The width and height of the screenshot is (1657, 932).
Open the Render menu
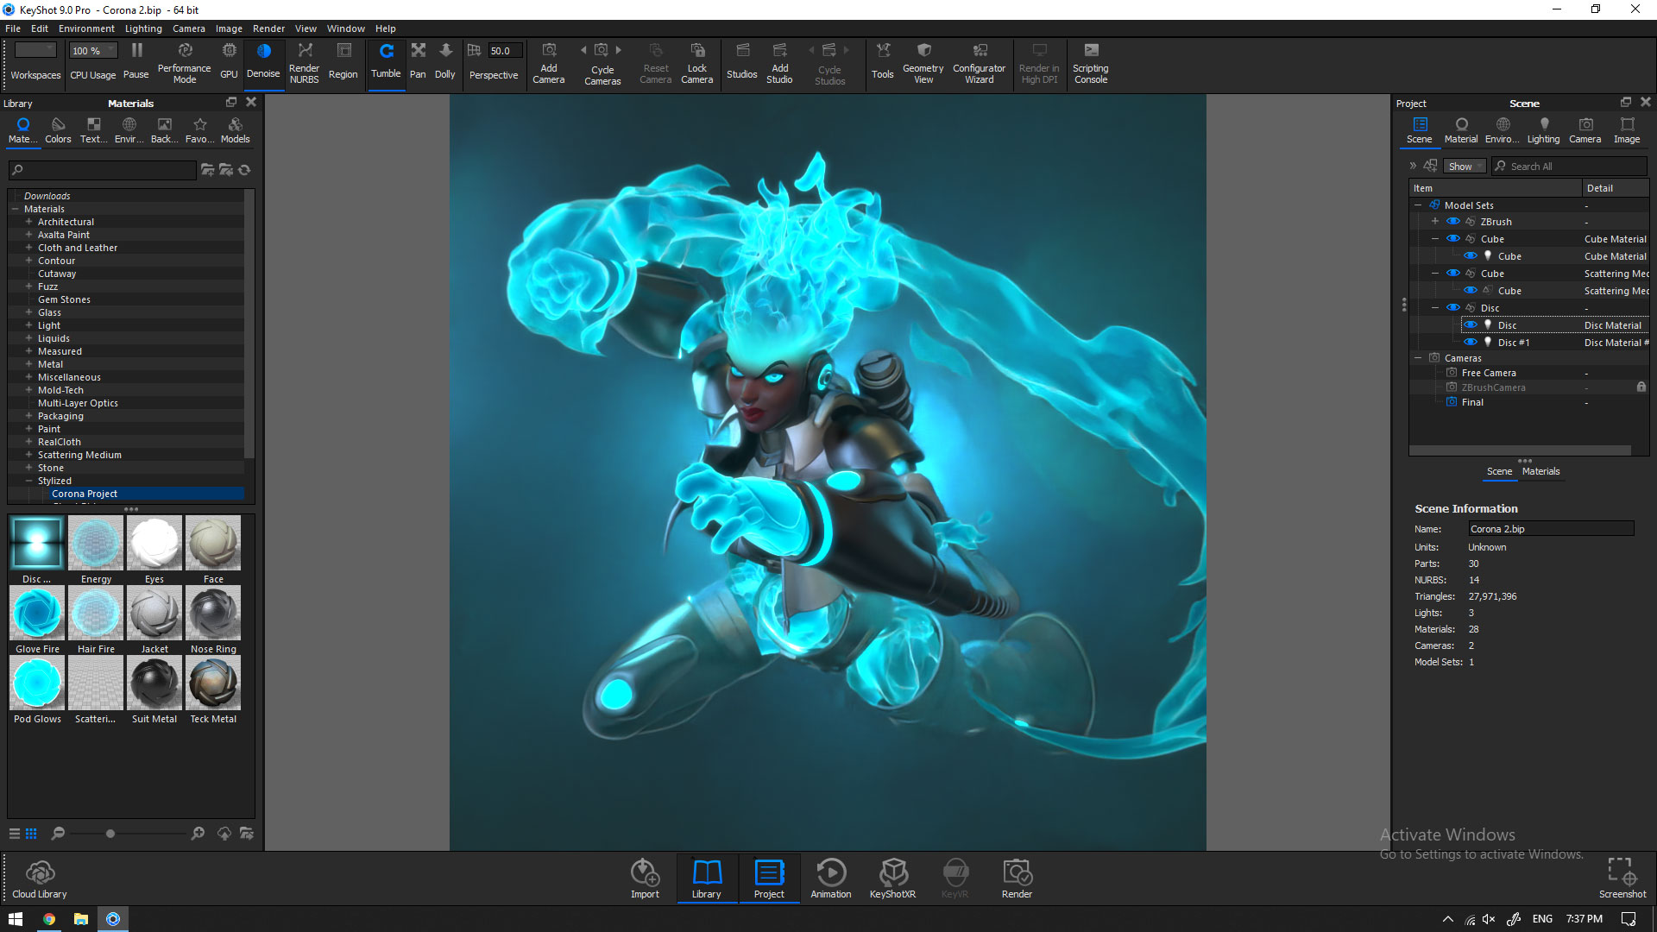pyautogui.click(x=268, y=28)
